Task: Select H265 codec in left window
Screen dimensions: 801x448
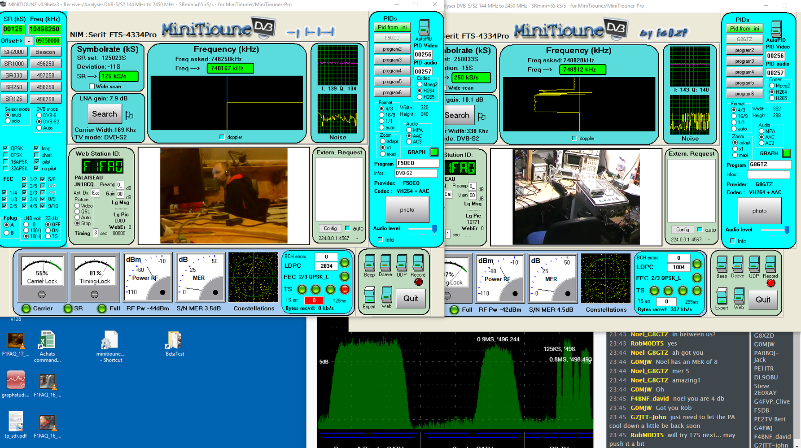Action: 420,97
